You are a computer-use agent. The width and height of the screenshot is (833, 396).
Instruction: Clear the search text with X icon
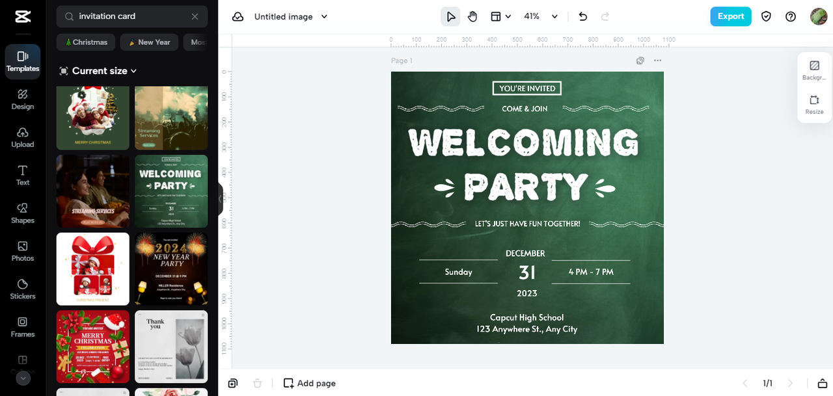click(195, 16)
